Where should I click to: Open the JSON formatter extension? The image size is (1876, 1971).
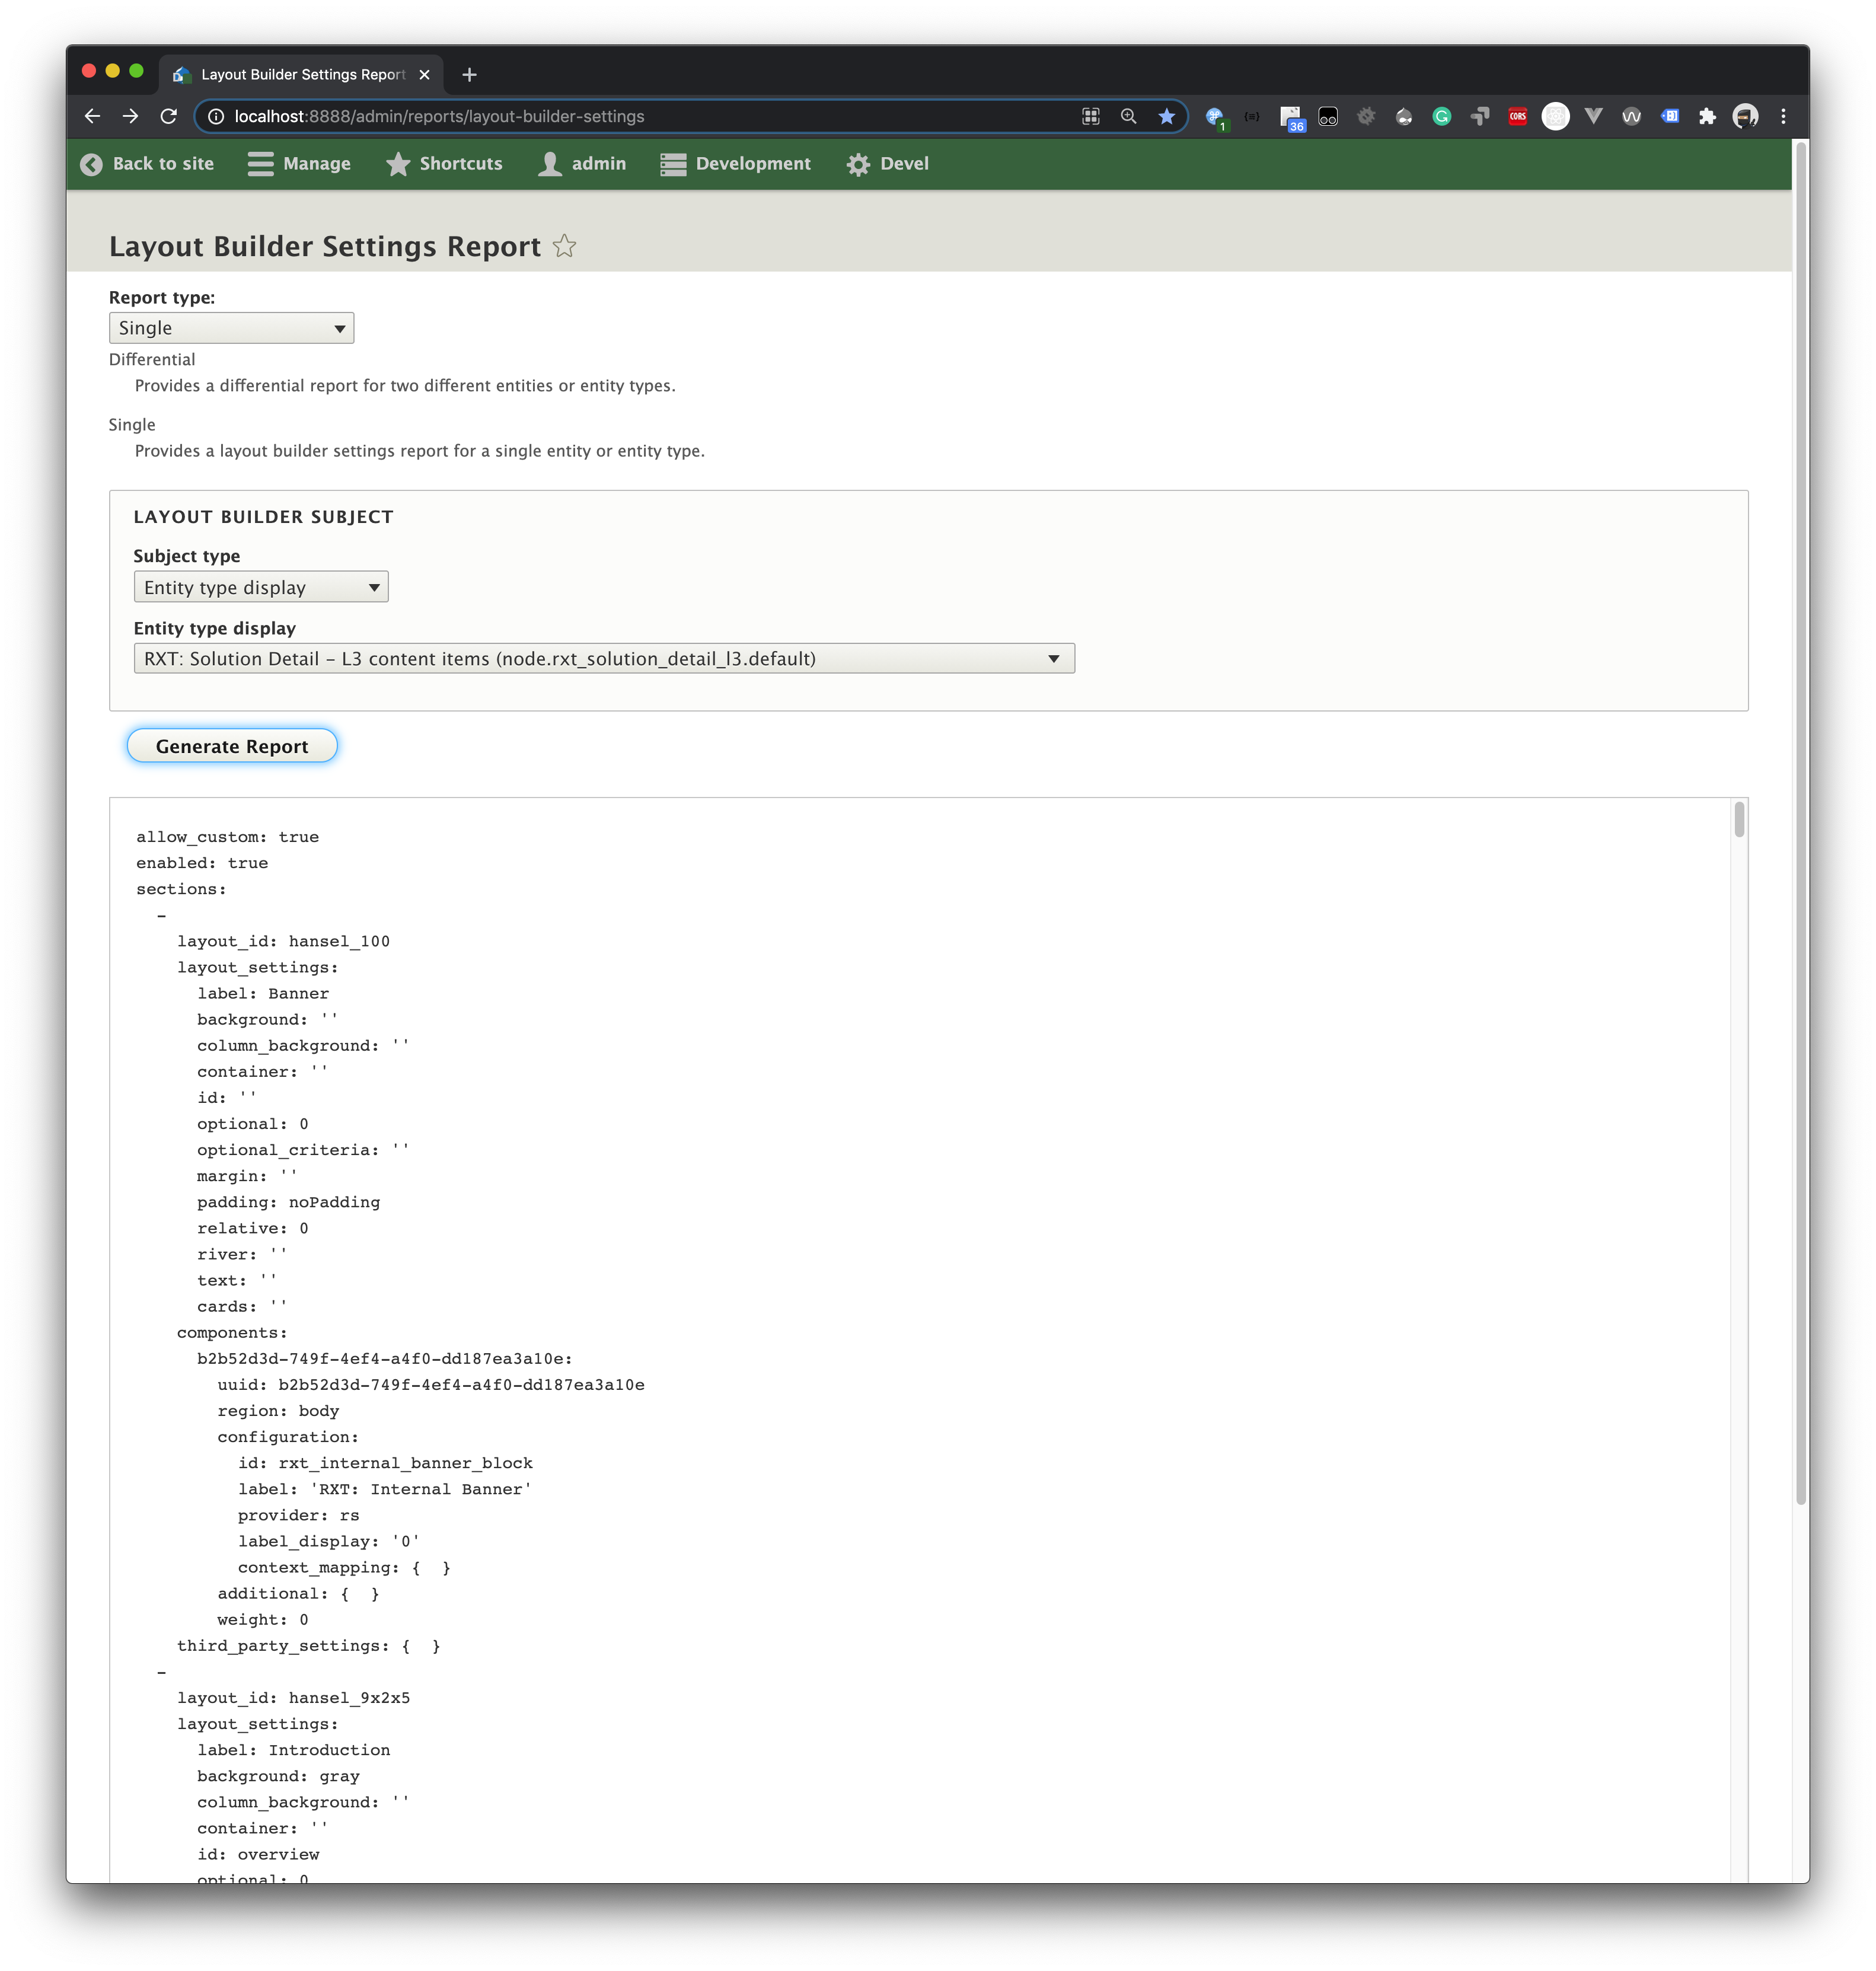[1252, 117]
